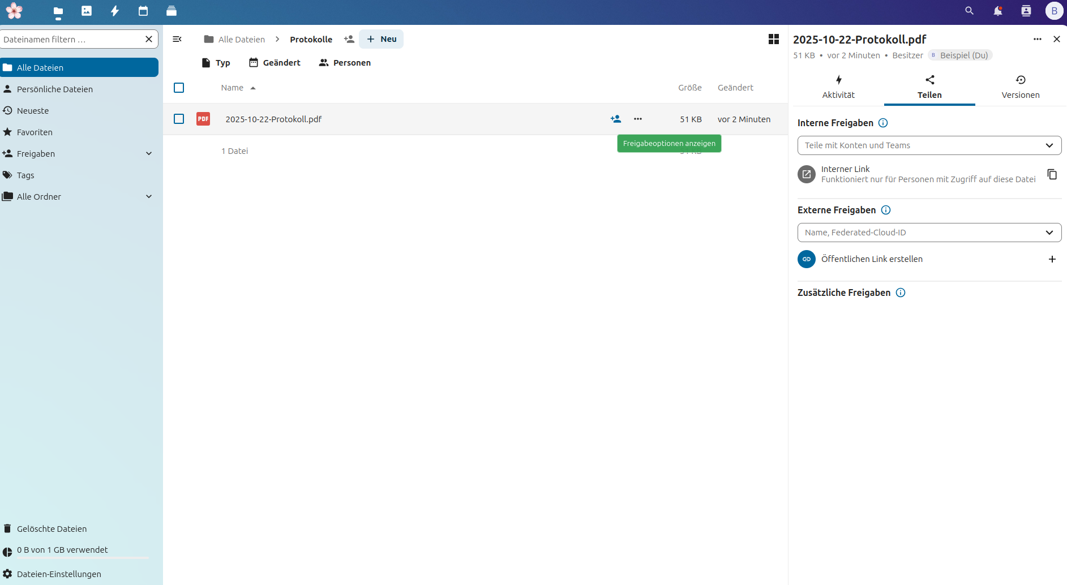This screenshot has width=1067, height=585.
Task: Switch to the Aktivität tab
Action: 838,88
